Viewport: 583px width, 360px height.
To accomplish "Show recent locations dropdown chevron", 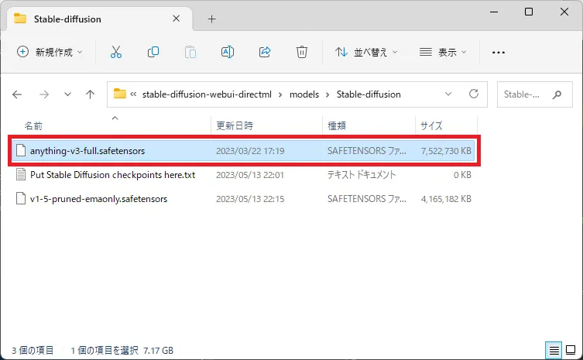I will (67, 94).
